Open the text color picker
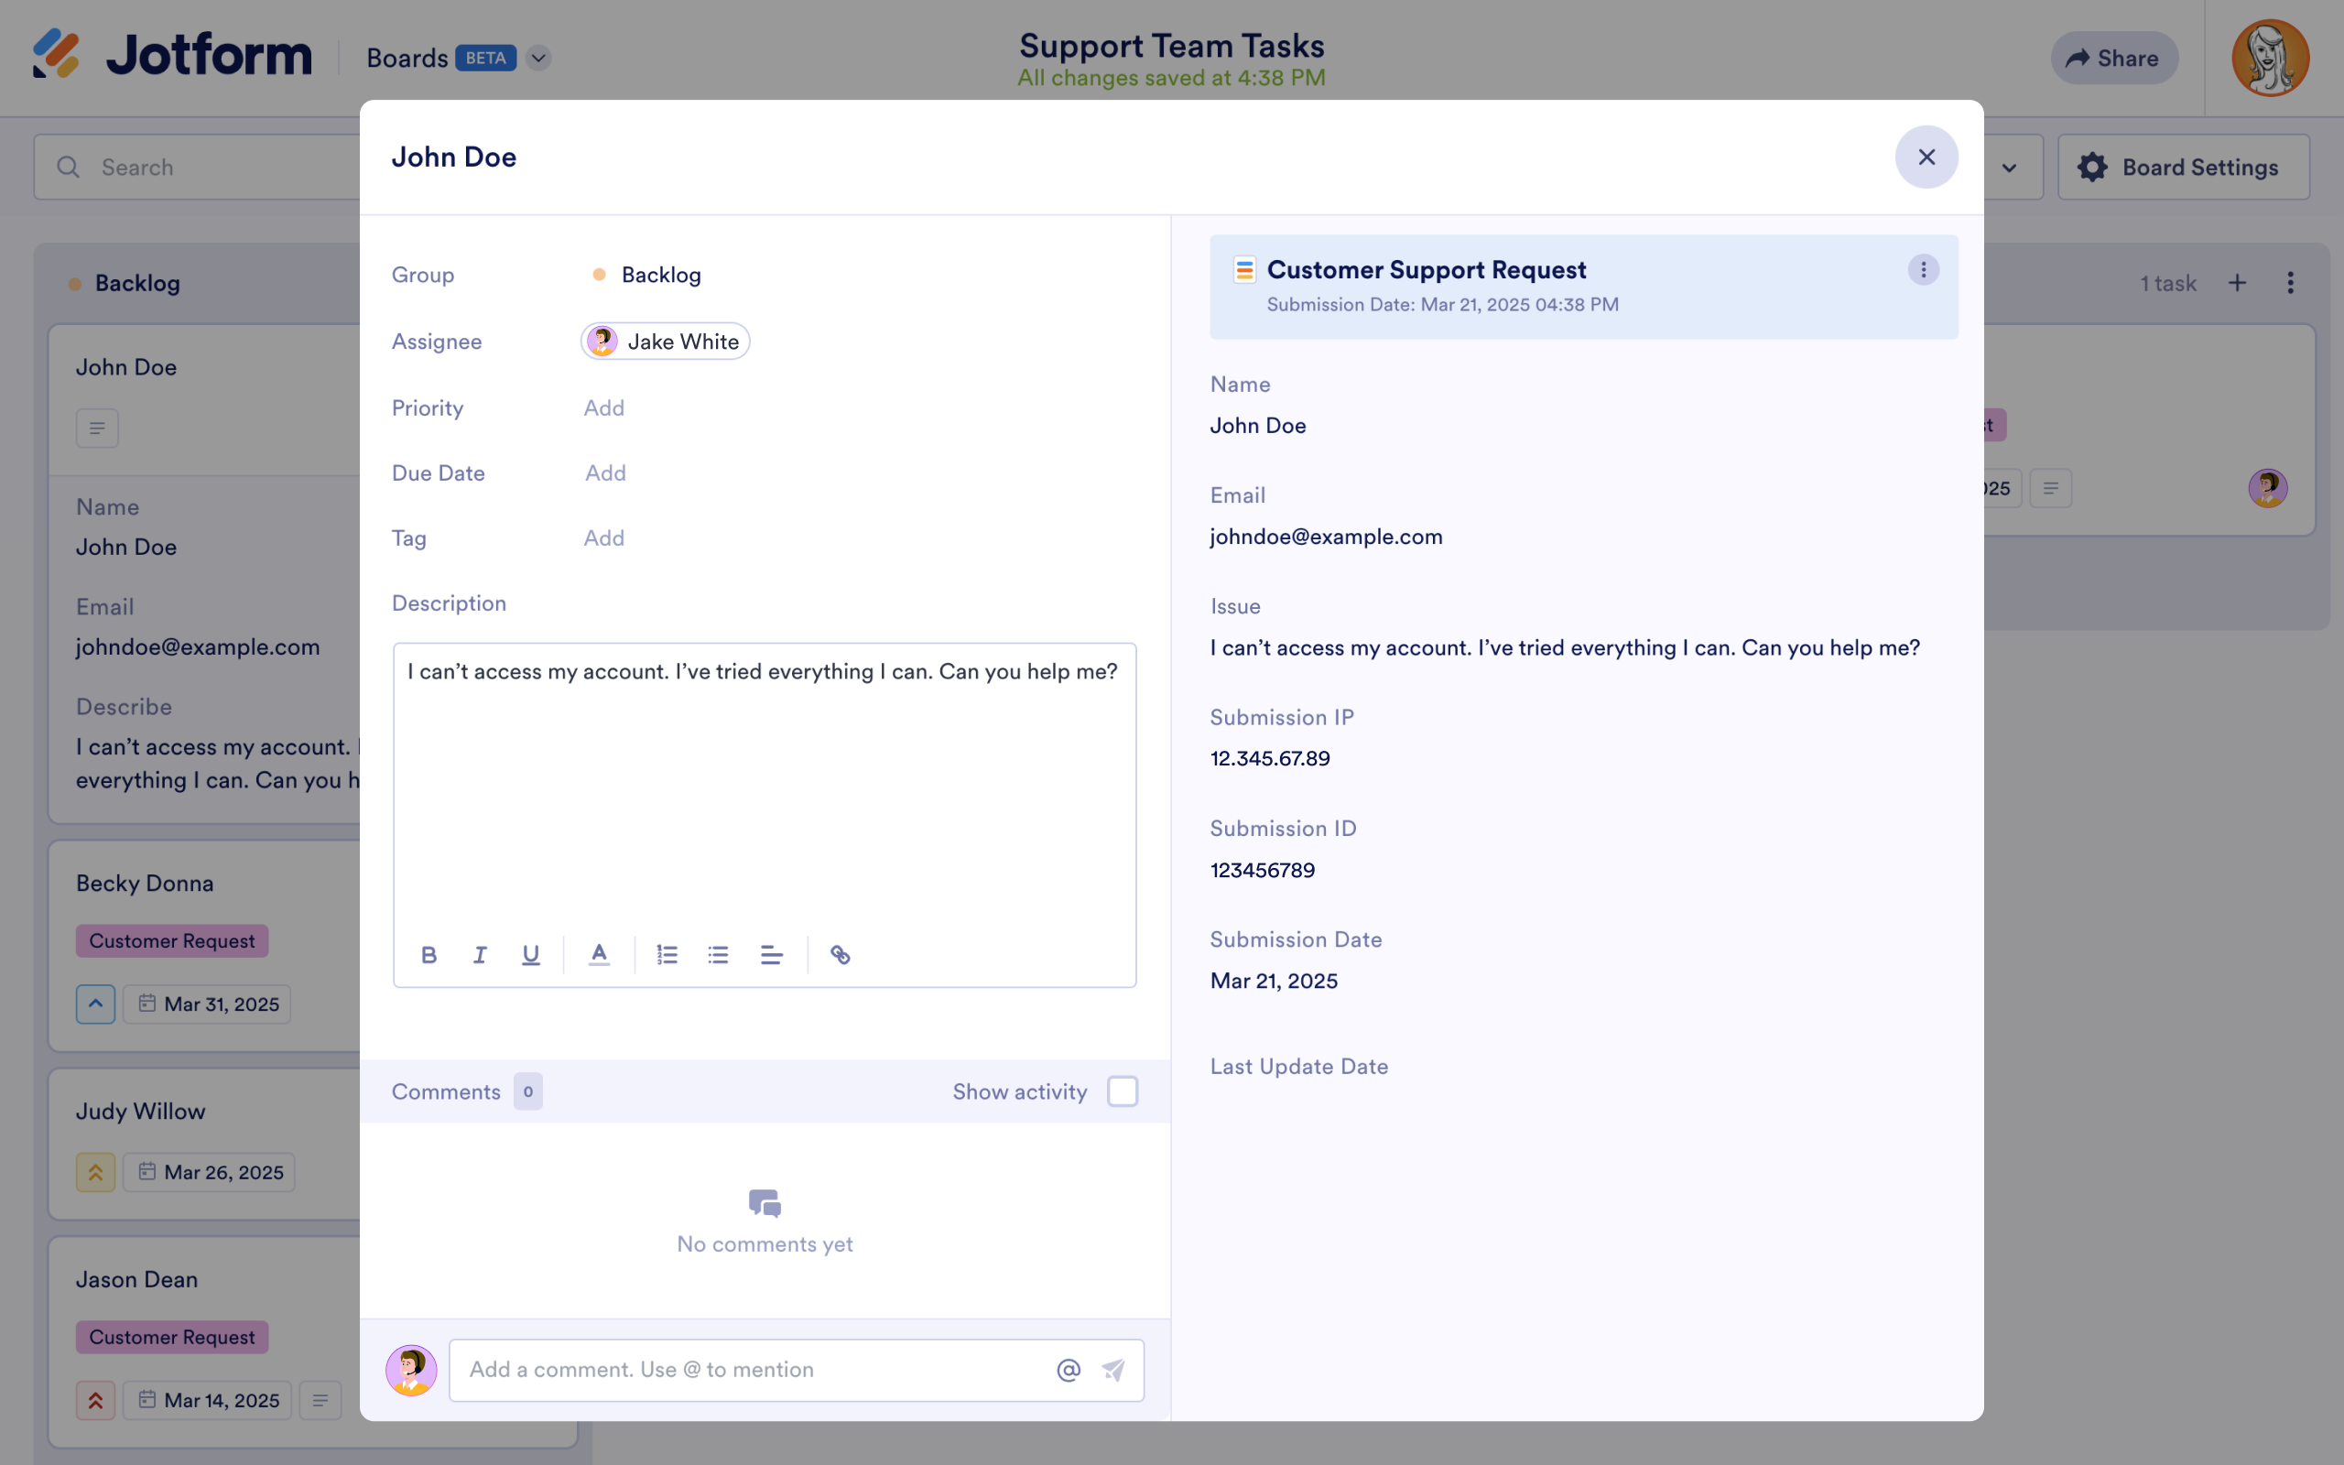2344x1465 pixels. click(x=600, y=955)
